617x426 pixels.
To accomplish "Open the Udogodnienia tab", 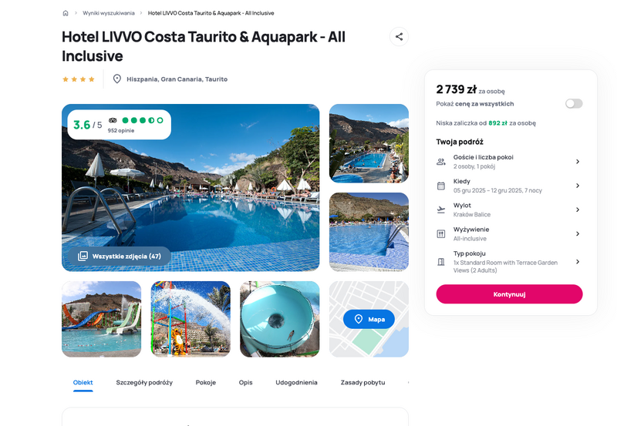I will click(x=296, y=382).
